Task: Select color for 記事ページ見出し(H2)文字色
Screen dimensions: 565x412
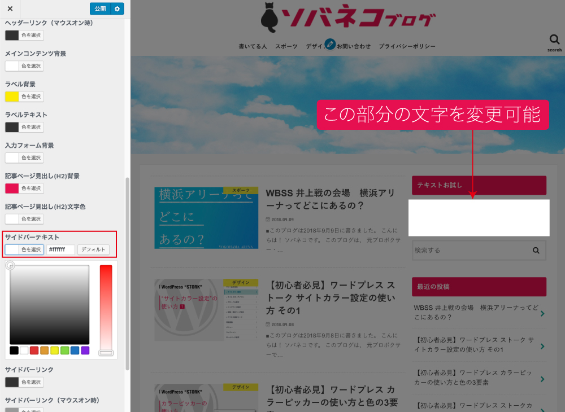Action: pos(24,219)
